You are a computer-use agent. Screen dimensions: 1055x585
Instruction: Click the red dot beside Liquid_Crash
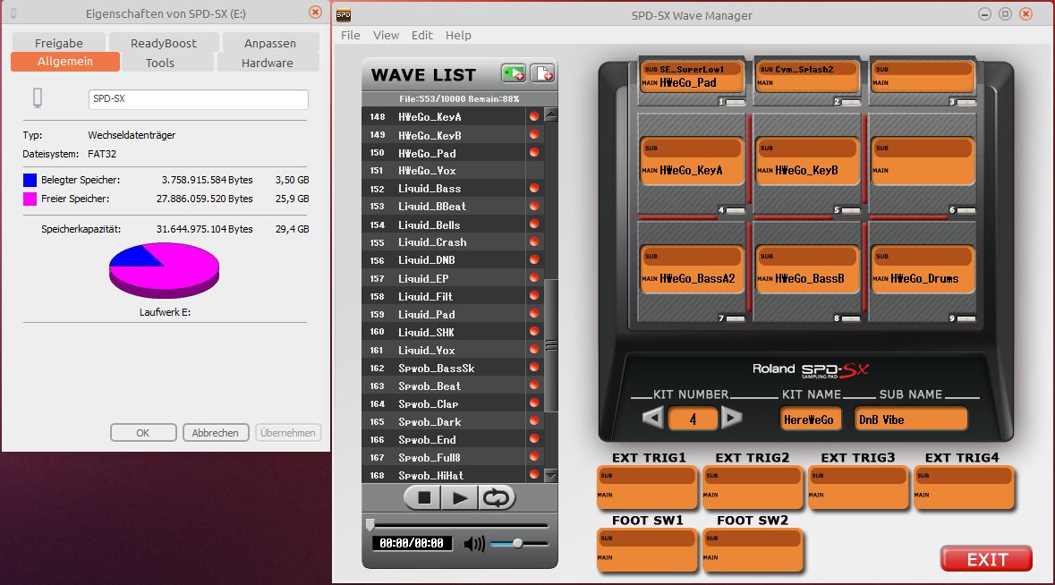[x=534, y=242]
